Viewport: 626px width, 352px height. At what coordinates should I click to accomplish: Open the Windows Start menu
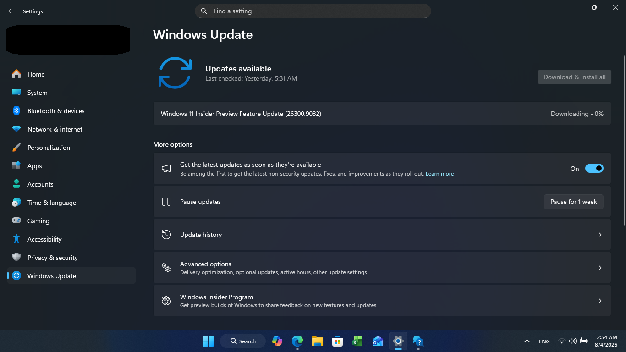coord(208,341)
